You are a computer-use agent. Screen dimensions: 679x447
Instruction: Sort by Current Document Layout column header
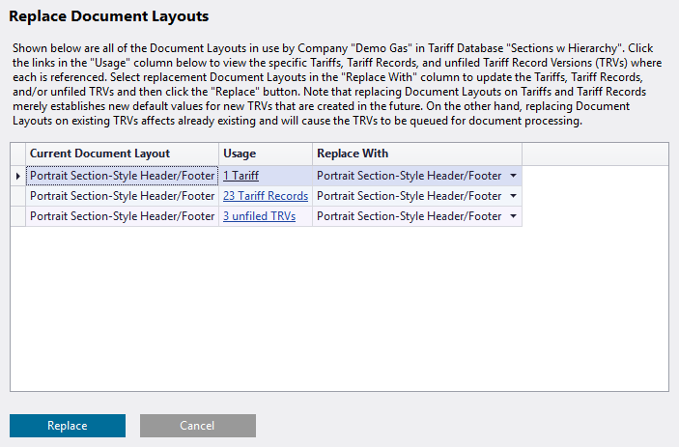coord(122,154)
